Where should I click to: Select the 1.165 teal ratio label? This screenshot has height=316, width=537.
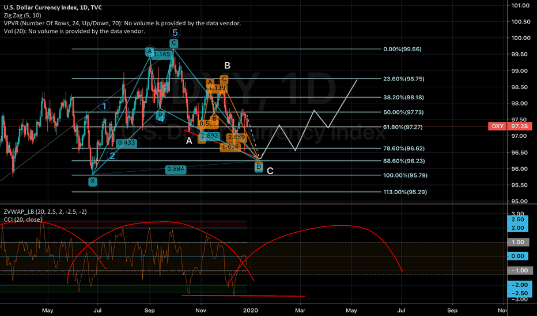(162, 55)
